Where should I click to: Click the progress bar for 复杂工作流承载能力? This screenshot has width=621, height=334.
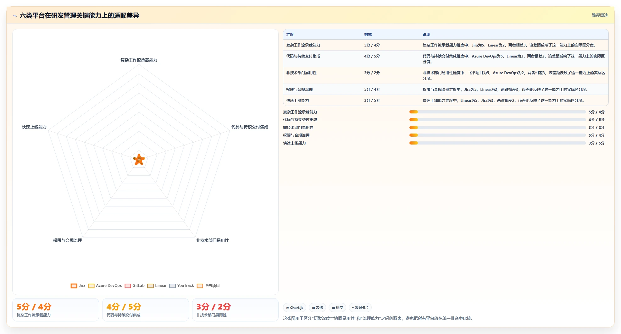click(497, 112)
